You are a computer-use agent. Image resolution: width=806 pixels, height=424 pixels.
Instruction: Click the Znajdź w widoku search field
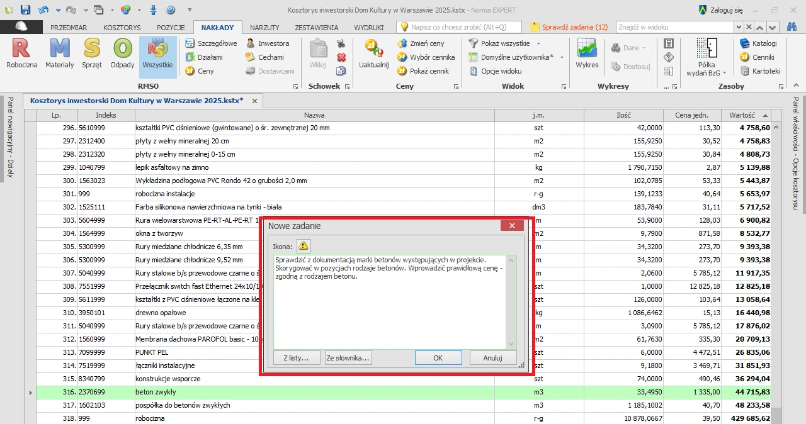click(x=675, y=27)
